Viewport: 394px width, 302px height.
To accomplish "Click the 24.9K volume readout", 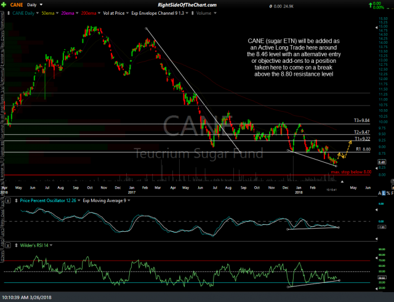I will coord(289,7).
